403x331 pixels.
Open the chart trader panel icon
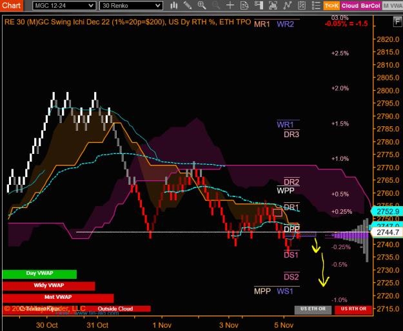click(259, 5)
